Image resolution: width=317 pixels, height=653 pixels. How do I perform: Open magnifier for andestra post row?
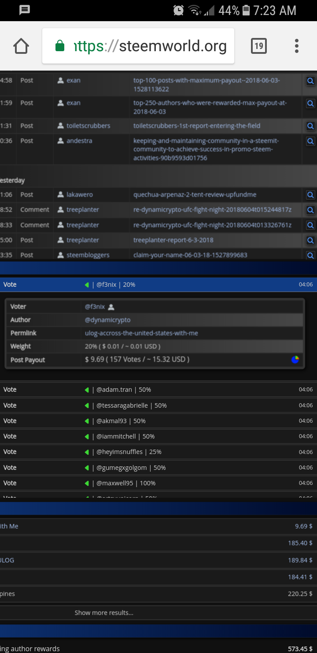(x=310, y=141)
